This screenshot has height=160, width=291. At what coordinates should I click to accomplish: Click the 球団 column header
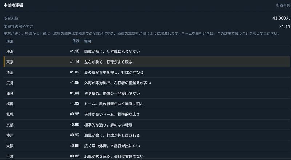[x=9, y=41]
